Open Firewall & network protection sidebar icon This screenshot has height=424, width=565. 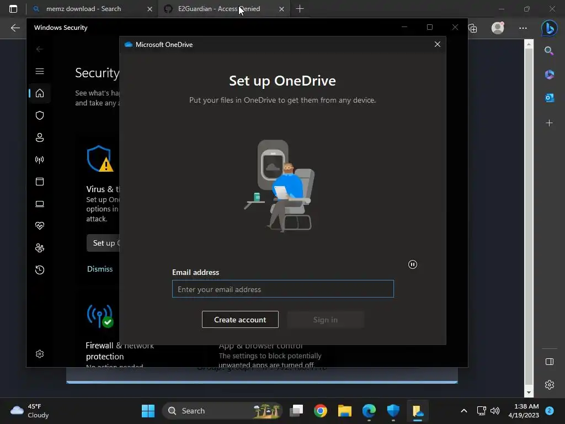40,160
